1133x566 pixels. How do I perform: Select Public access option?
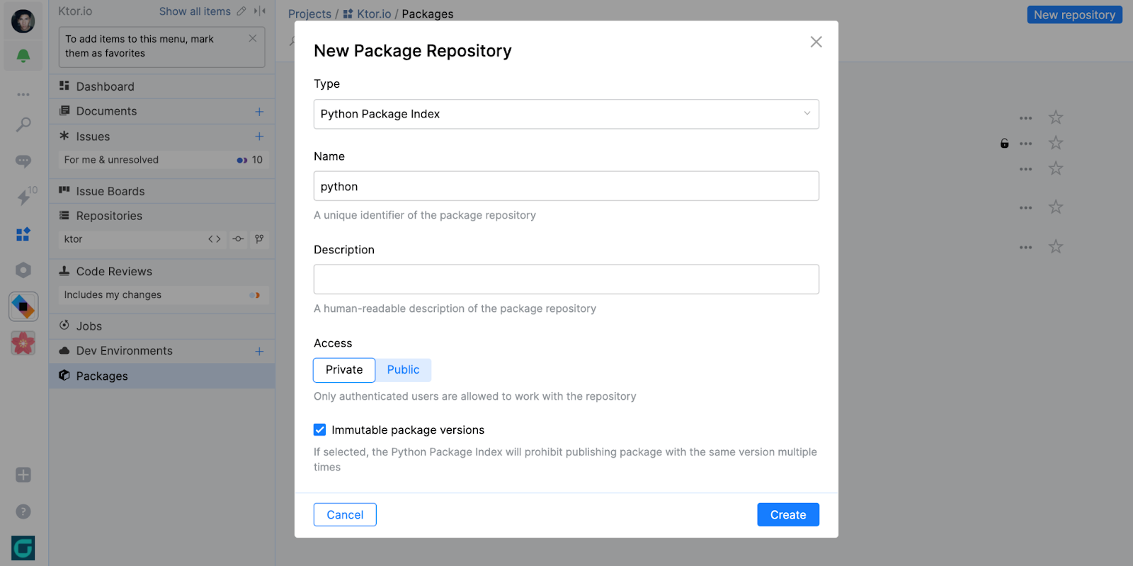point(403,370)
